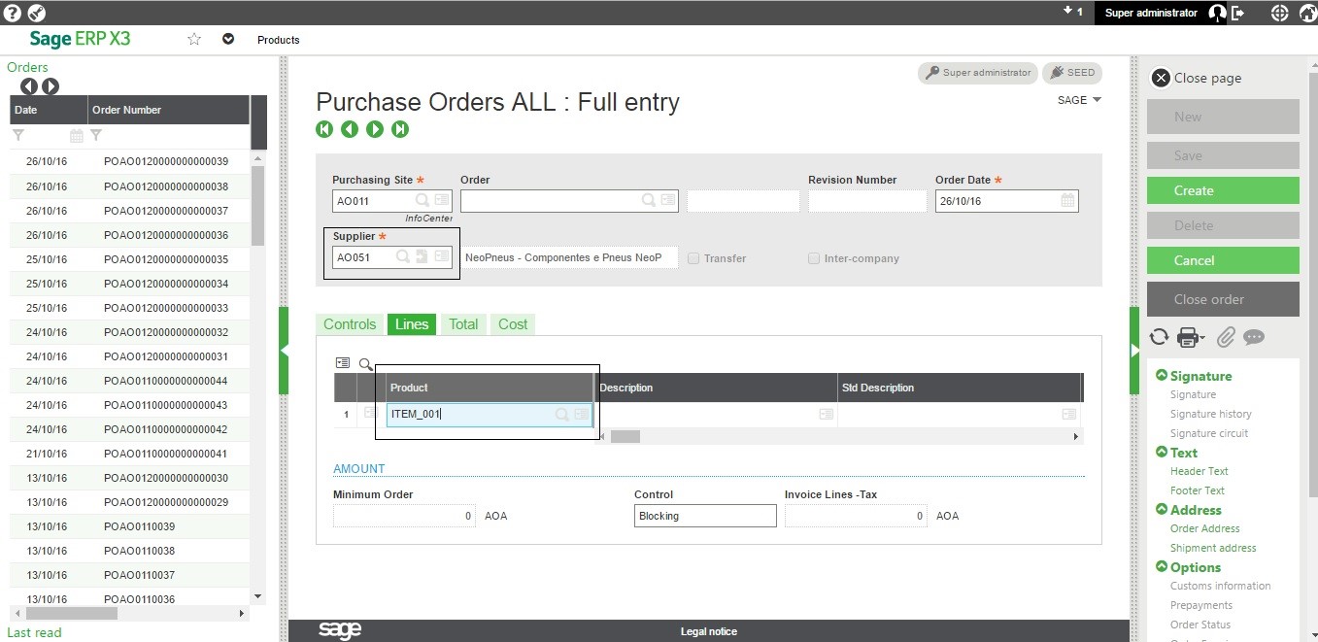Open the Products menu item
Screen dimensions: 1318x642
pyautogui.click(x=278, y=40)
